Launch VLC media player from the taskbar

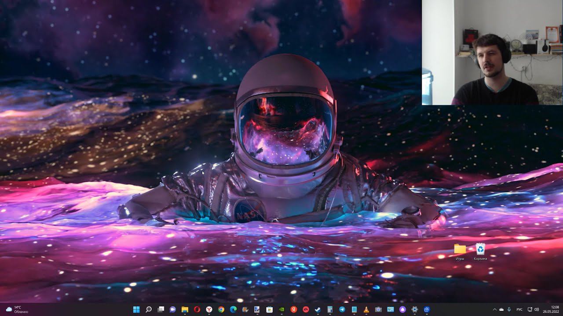(x=366, y=309)
